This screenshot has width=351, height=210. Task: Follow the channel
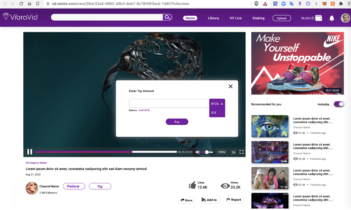point(73,186)
